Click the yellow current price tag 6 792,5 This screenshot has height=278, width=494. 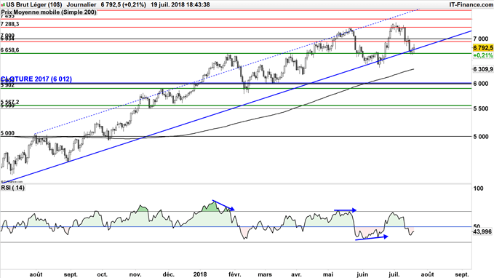tap(483, 48)
